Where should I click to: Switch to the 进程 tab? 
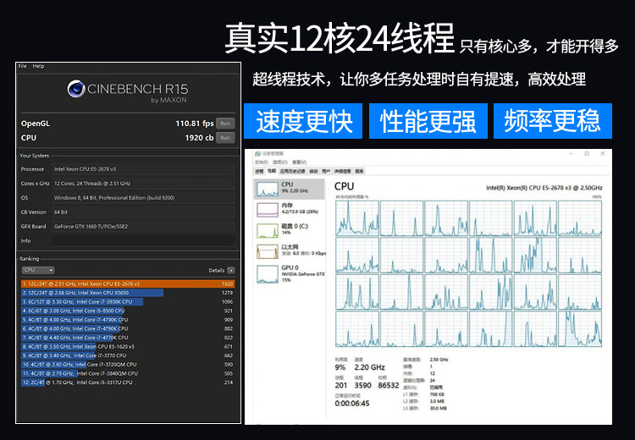coord(259,171)
